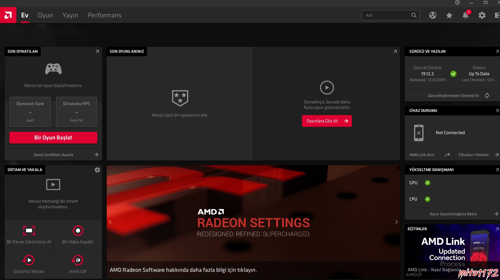The width and height of the screenshot is (500, 280).
Task: Open Oyun Uyumluluğuna Bakın link
Action: (x=453, y=214)
